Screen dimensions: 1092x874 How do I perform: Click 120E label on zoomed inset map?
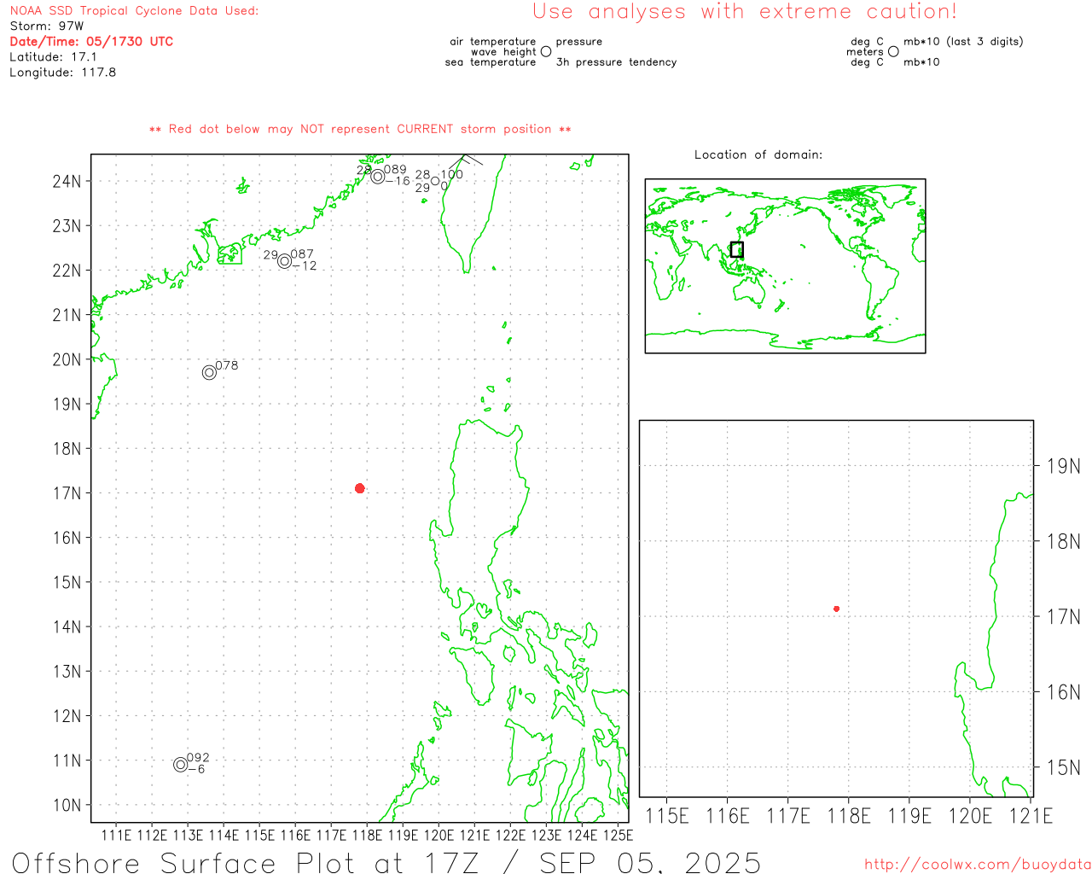[x=971, y=816]
